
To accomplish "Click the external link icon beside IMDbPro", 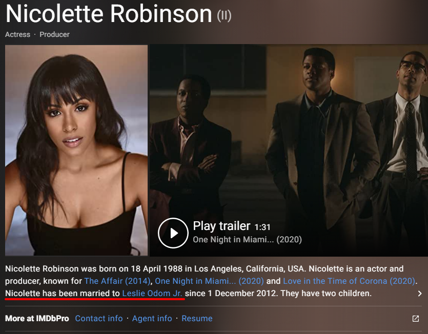I will coord(416,319).
